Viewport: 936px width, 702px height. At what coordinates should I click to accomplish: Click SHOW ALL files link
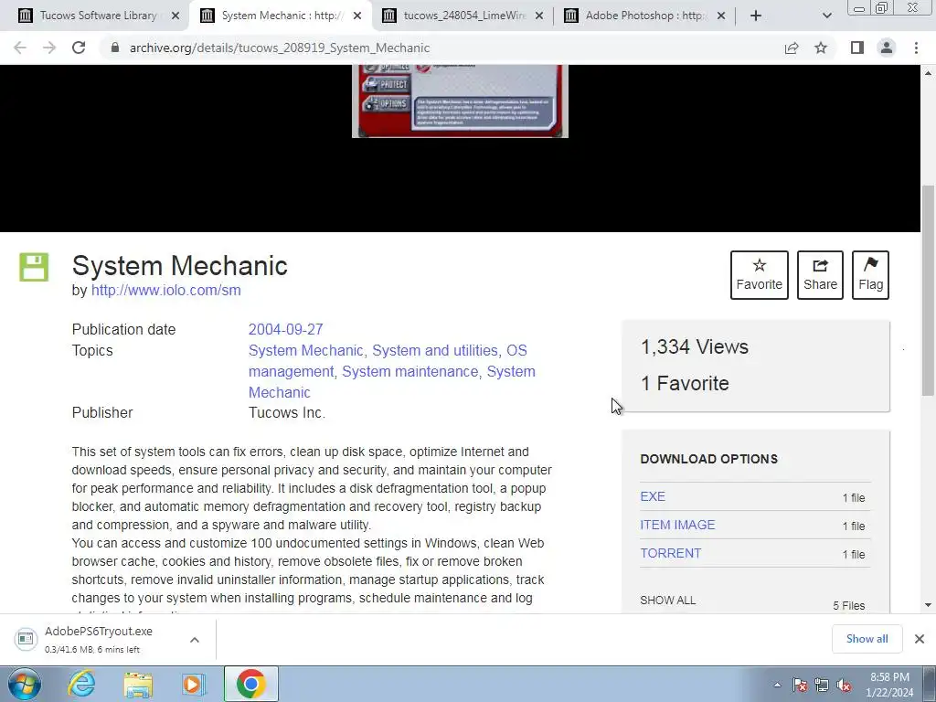click(x=667, y=601)
